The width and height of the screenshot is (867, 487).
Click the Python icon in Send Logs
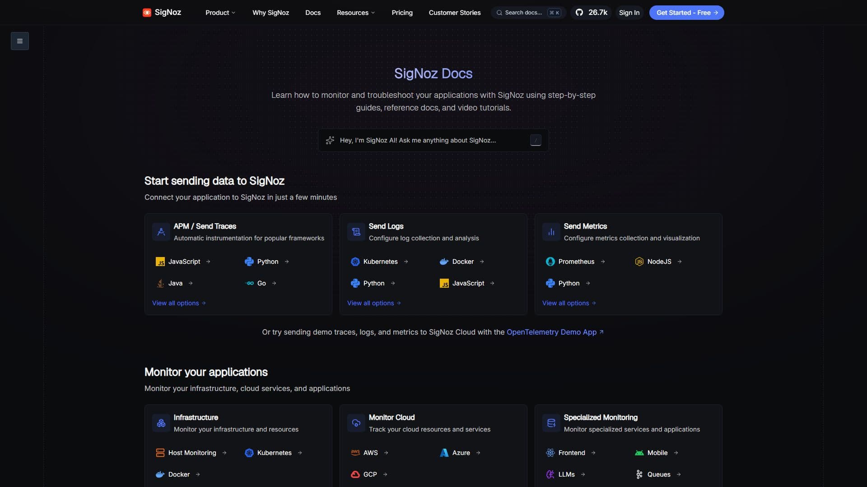click(355, 283)
